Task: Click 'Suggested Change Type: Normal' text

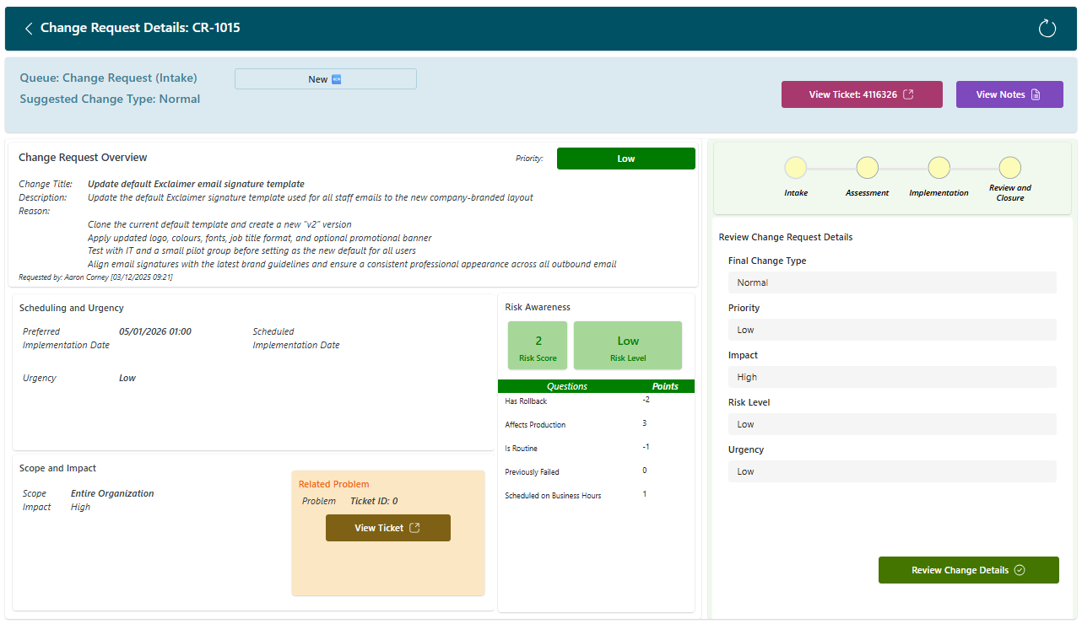Action: (x=110, y=99)
